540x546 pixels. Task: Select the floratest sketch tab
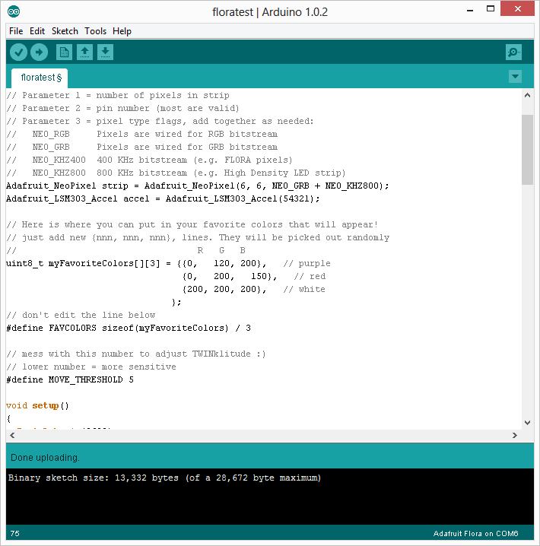40,78
